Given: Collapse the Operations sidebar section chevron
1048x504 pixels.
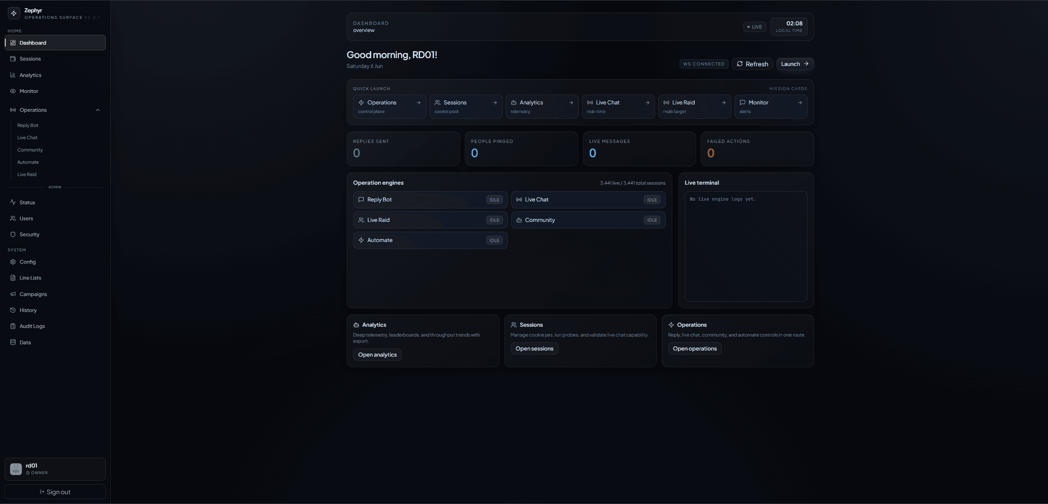Looking at the screenshot, I should pos(98,110).
